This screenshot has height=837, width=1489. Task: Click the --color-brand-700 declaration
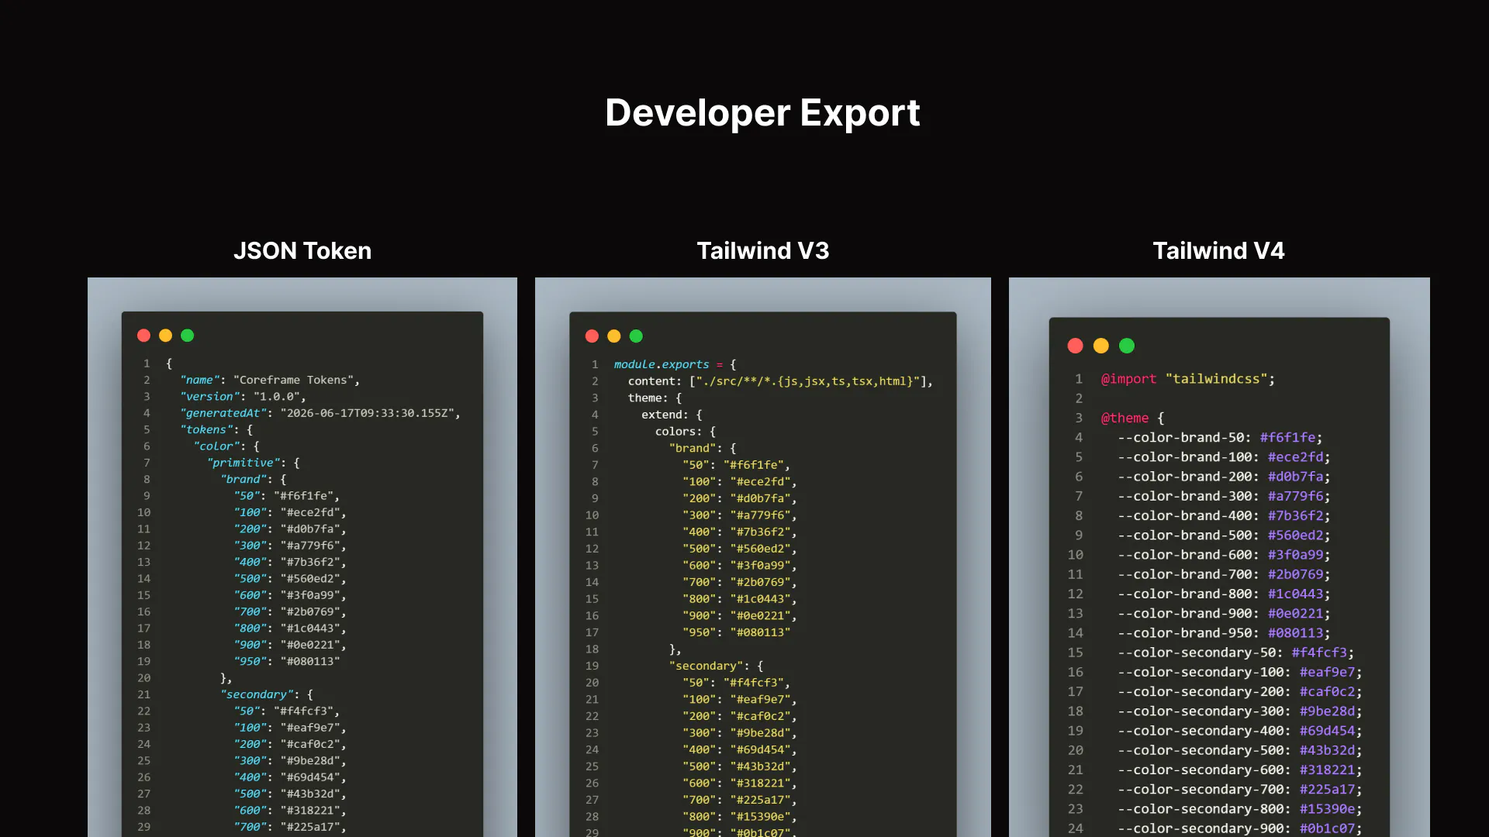[x=1225, y=574]
